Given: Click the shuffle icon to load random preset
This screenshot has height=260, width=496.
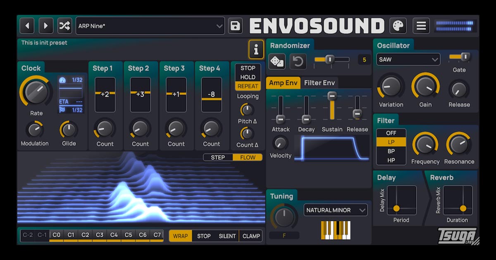Looking at the screenshot, I should (64, 25).
